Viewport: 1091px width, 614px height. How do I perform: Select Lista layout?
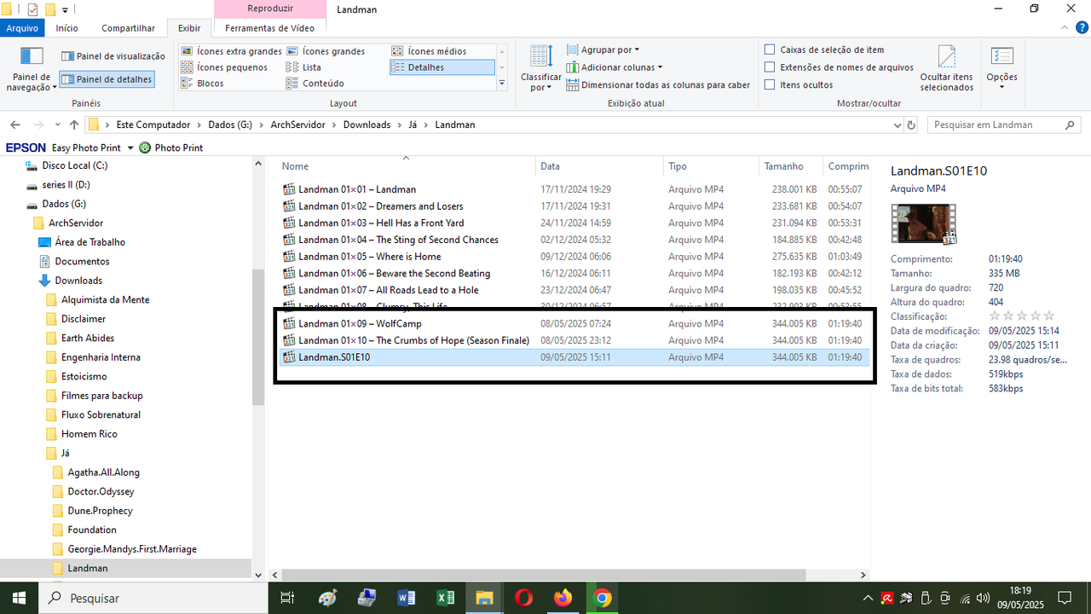pyautogui.click(x=304, y=67)
